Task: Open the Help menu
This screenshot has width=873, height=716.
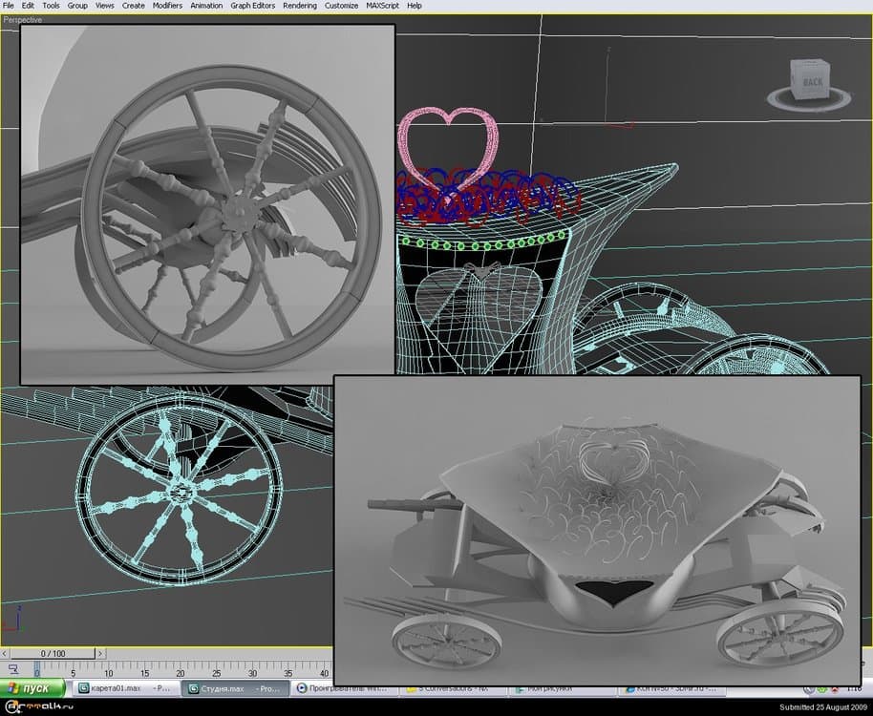Action: pyautogui.click(x=415, y=6)
